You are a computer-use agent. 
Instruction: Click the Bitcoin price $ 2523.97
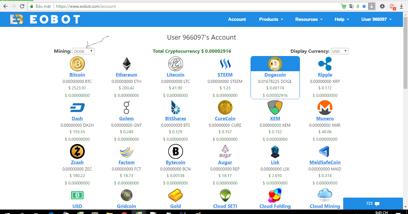coord(77,88)
